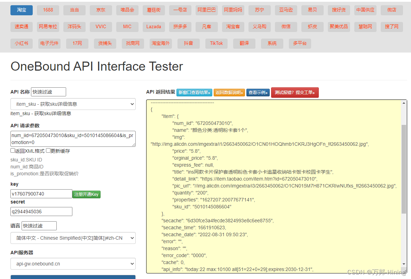411x279 pixels.
Task: Select the 亚马逊 platform
Action: click(286, 10)
